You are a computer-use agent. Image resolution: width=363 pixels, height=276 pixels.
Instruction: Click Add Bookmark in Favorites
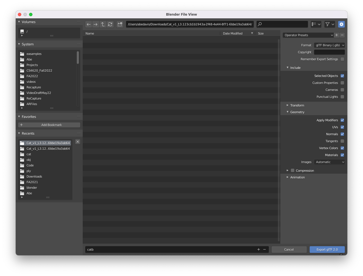coord(49,125)
